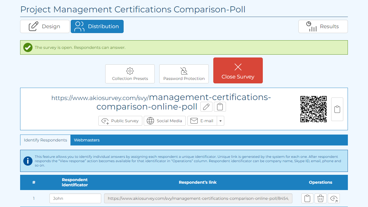This screenshot has height=207, width=368.
Task: Open the Design tab
Action: pos(45,26)
